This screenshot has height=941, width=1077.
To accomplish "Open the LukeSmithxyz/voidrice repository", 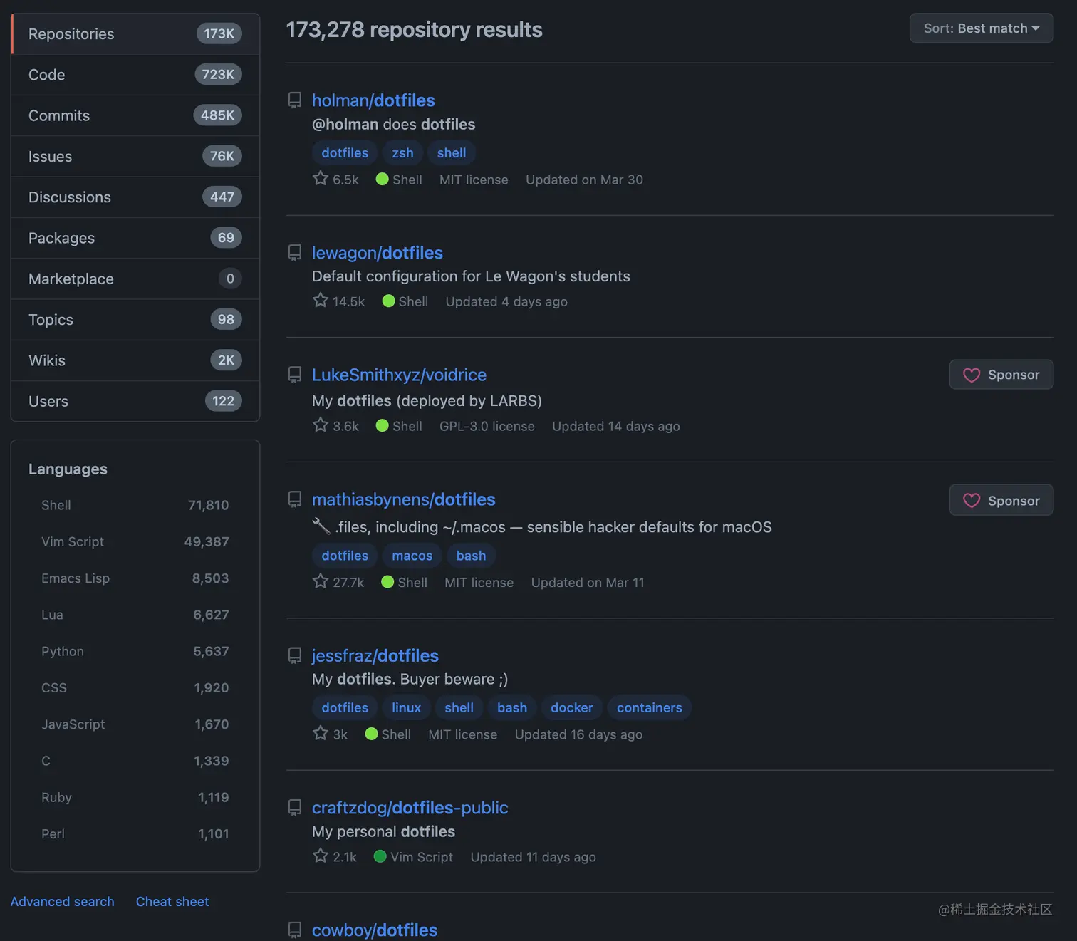I will [399, 375].
